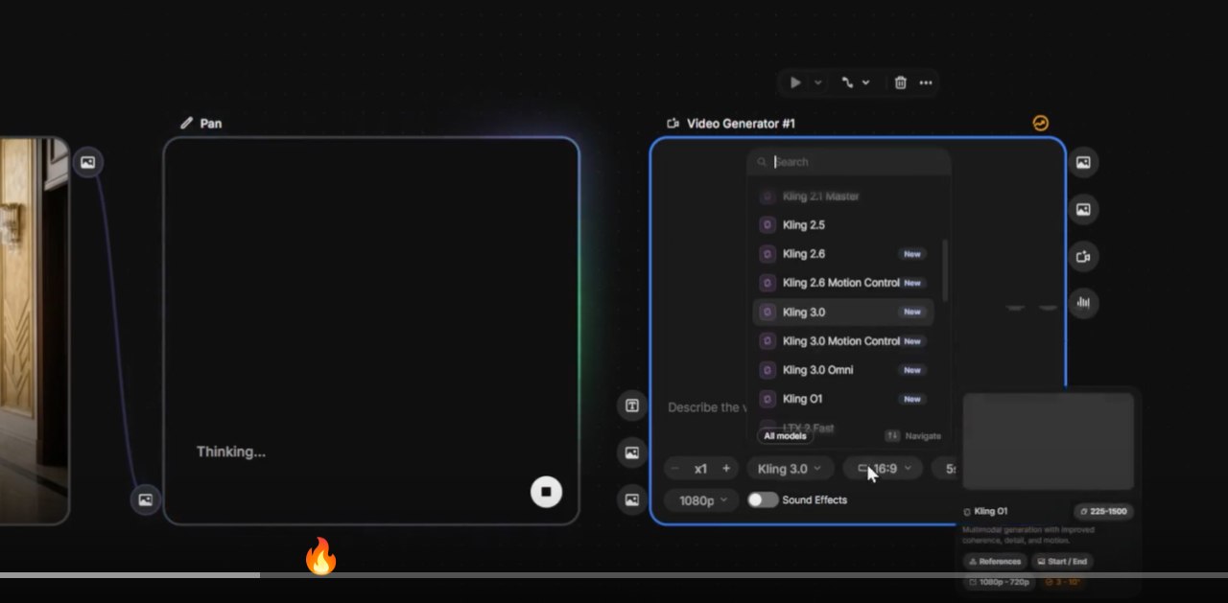
Task: Click the All models filter button
Action: [785, 436]
